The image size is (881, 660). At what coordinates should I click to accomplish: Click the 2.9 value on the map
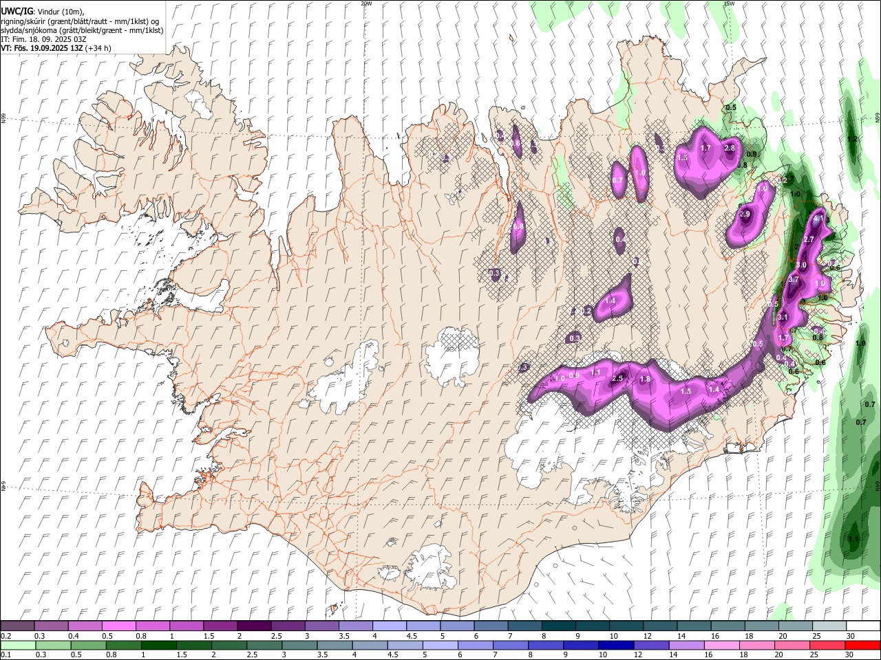click(744, 214)
